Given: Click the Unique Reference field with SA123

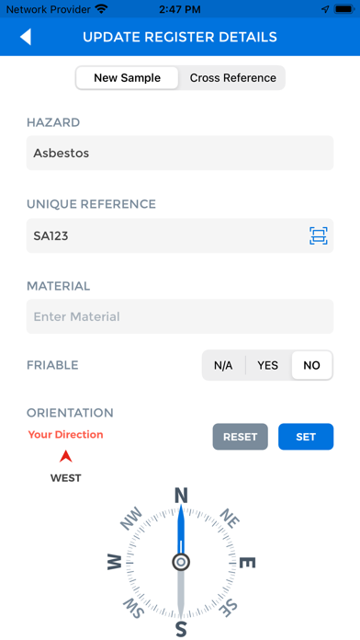Looking at the screenshot, I should [180, 235].
